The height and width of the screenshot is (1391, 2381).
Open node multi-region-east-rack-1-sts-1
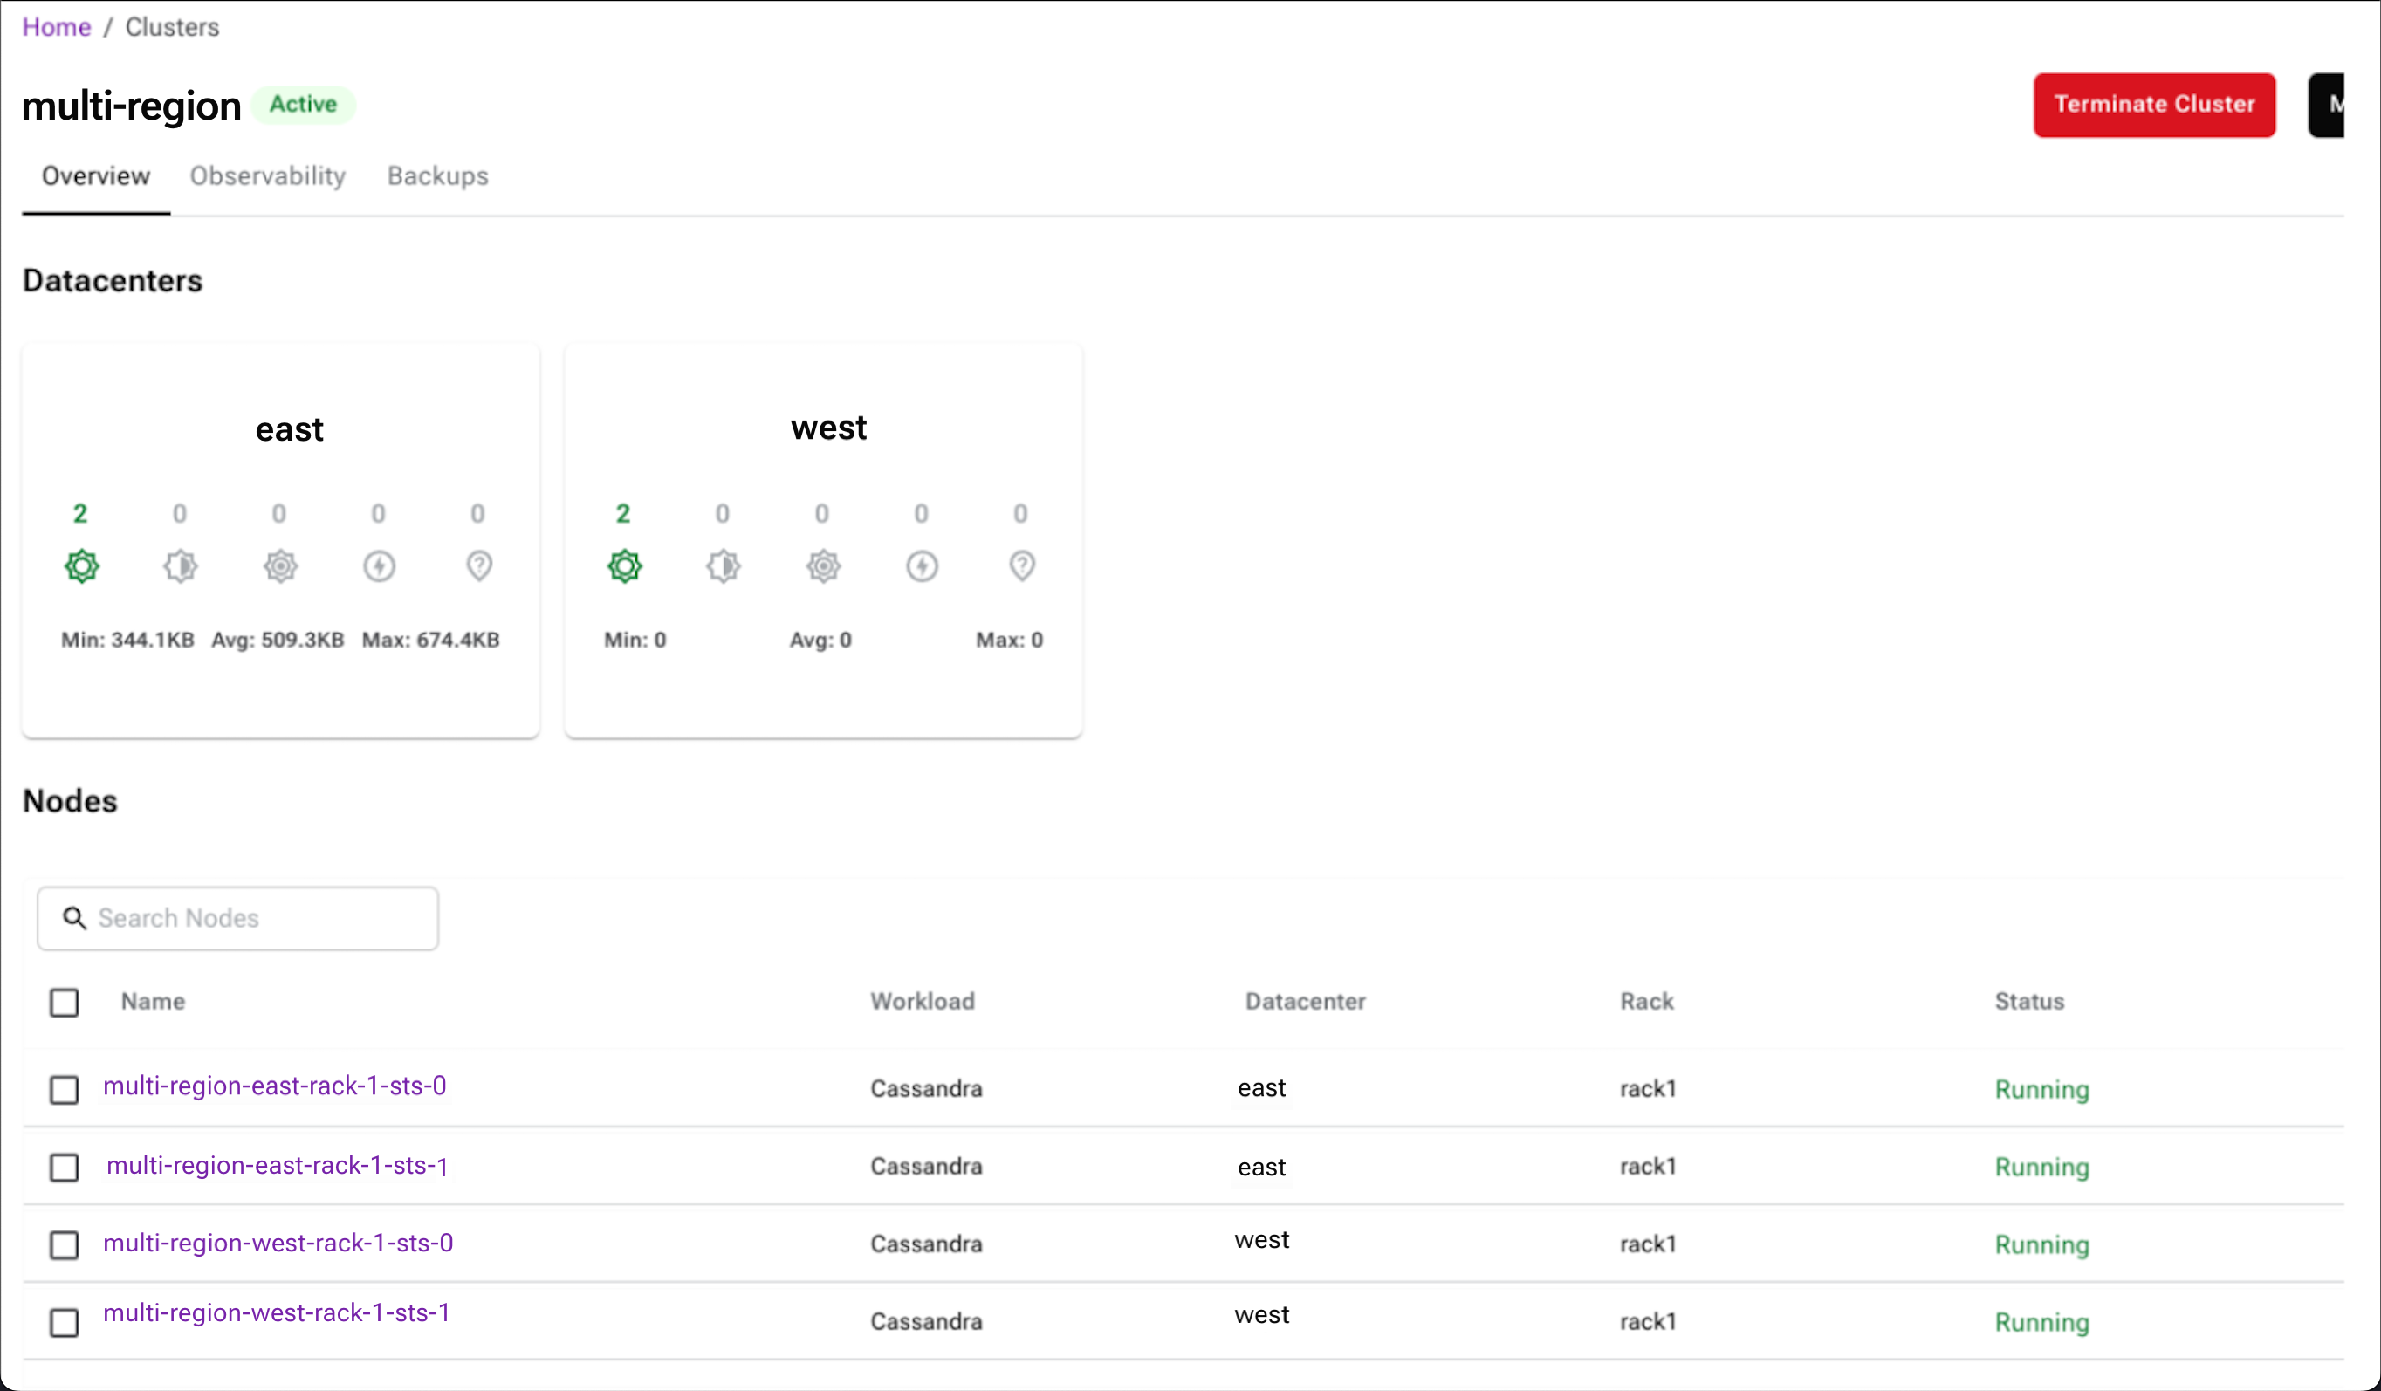277,1166
